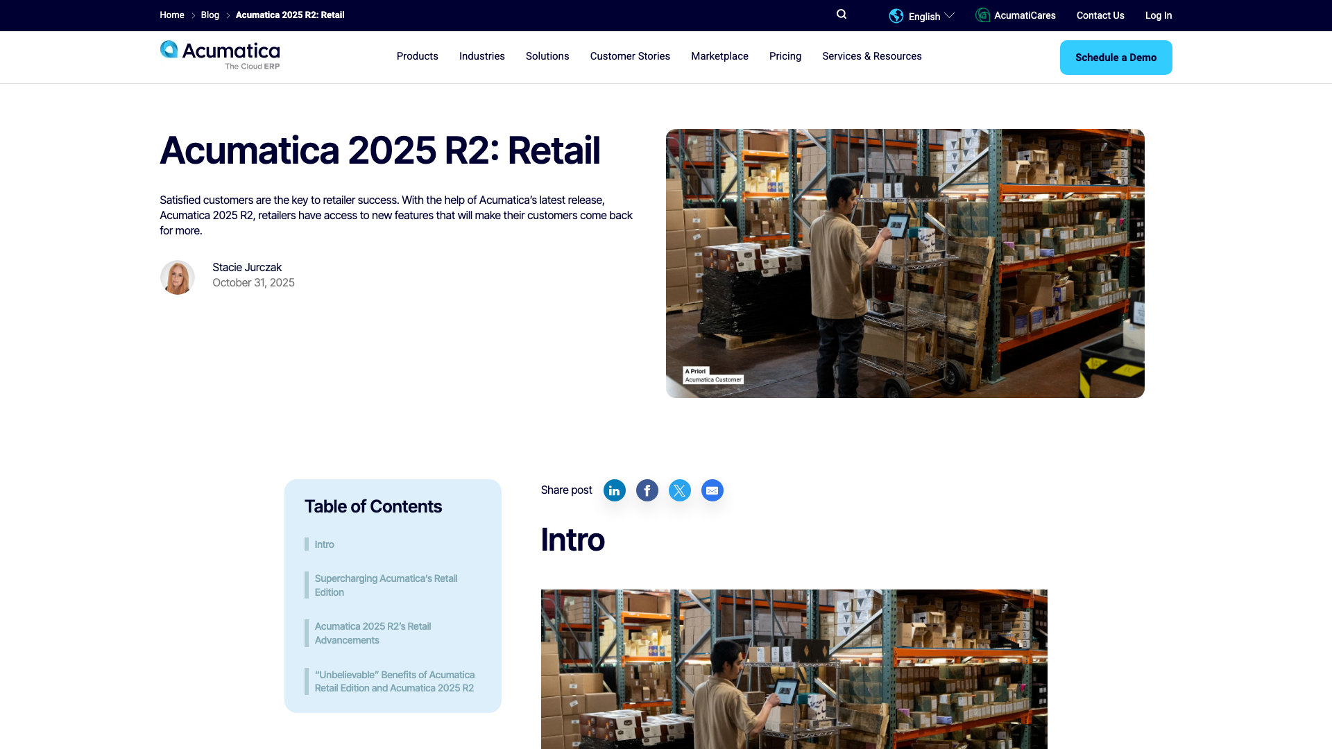Click the Acumatica 2025 R2: Retail breadcrumb
Image resolution: width=1332 pixels, height=749 pixels.
(x=290, y=15)
